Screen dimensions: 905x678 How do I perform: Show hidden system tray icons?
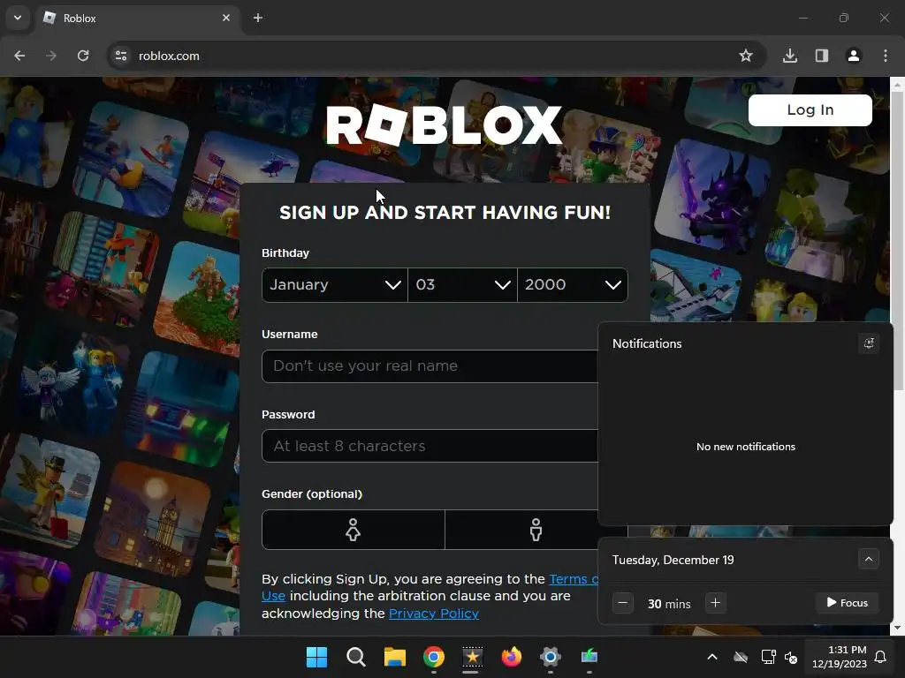coord(712,657)
